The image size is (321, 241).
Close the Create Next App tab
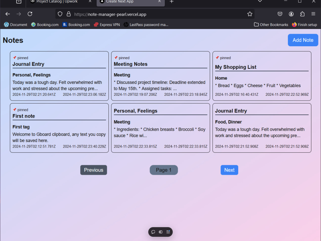point(160,1)
